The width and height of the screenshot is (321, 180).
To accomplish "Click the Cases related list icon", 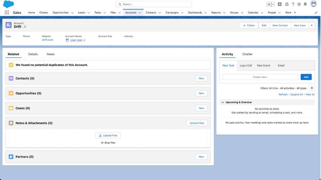I will tap(11, 108).
